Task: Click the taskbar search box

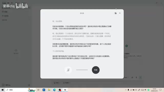Action: pyautogui.click(x=21, y=90)
